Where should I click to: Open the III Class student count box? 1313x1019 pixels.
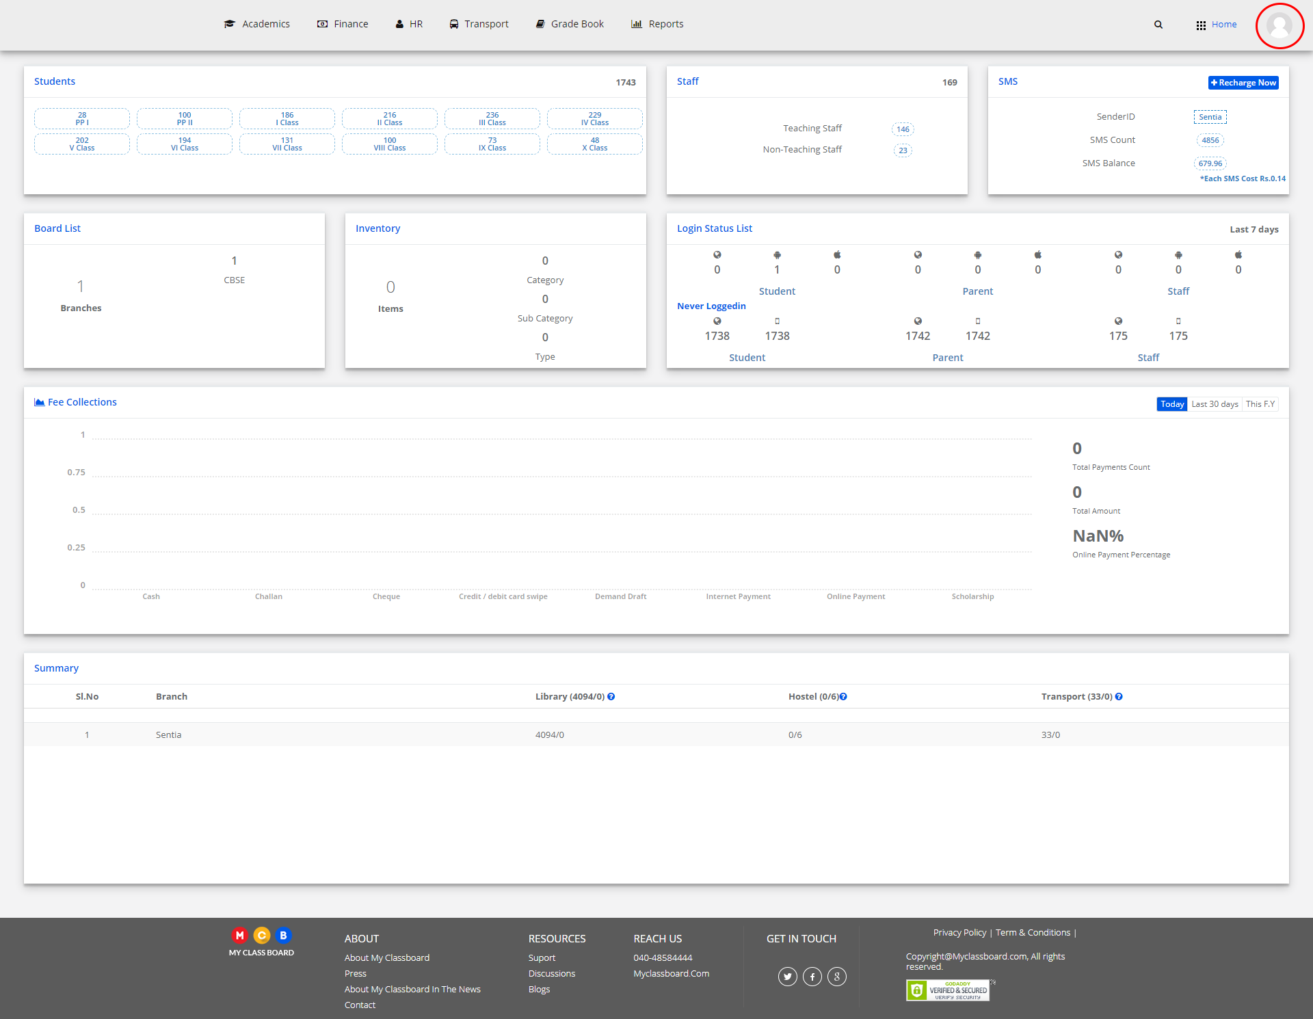point(492,119)
